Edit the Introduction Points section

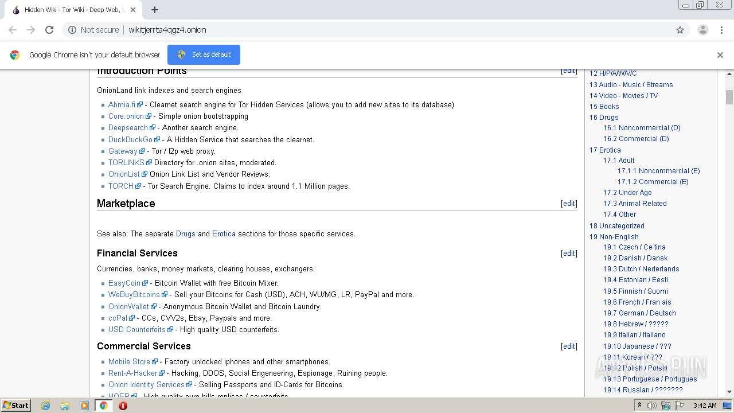569,71
